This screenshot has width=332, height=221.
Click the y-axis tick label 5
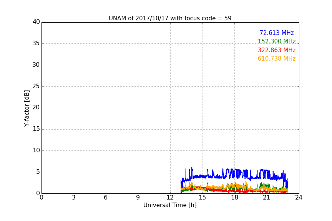pyautogui.click(x=38, y=172)
